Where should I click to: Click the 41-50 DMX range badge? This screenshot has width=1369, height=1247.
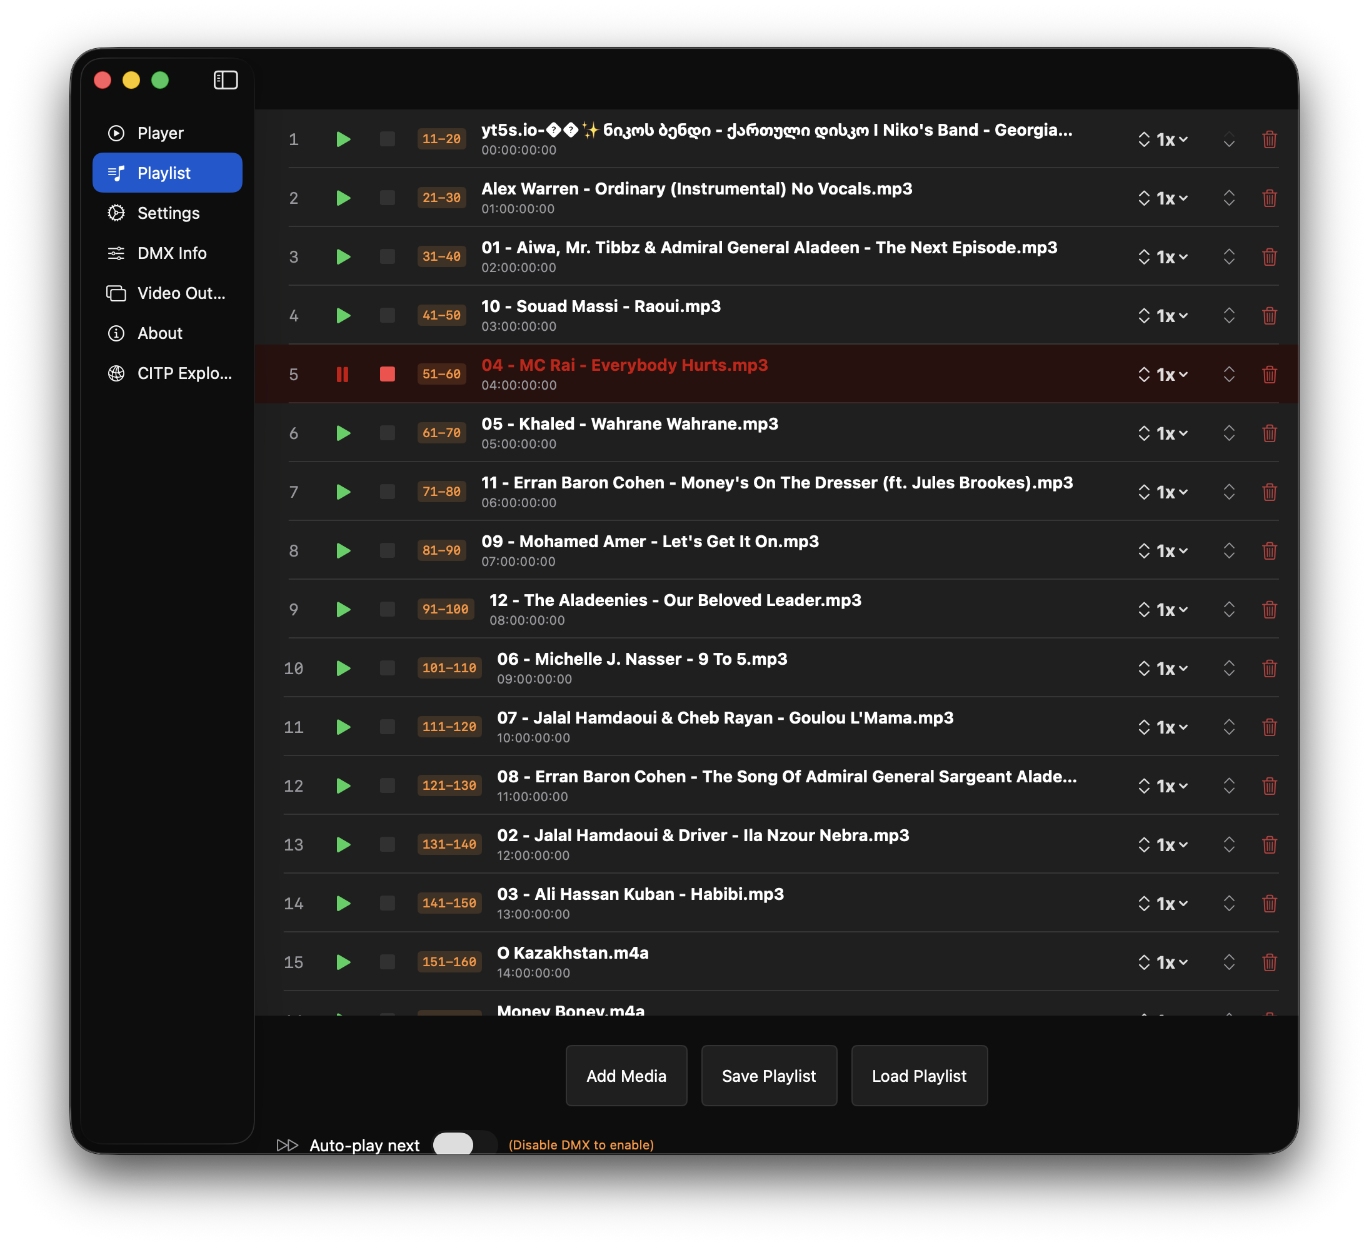pyautogui.click(x=441, y=315)
